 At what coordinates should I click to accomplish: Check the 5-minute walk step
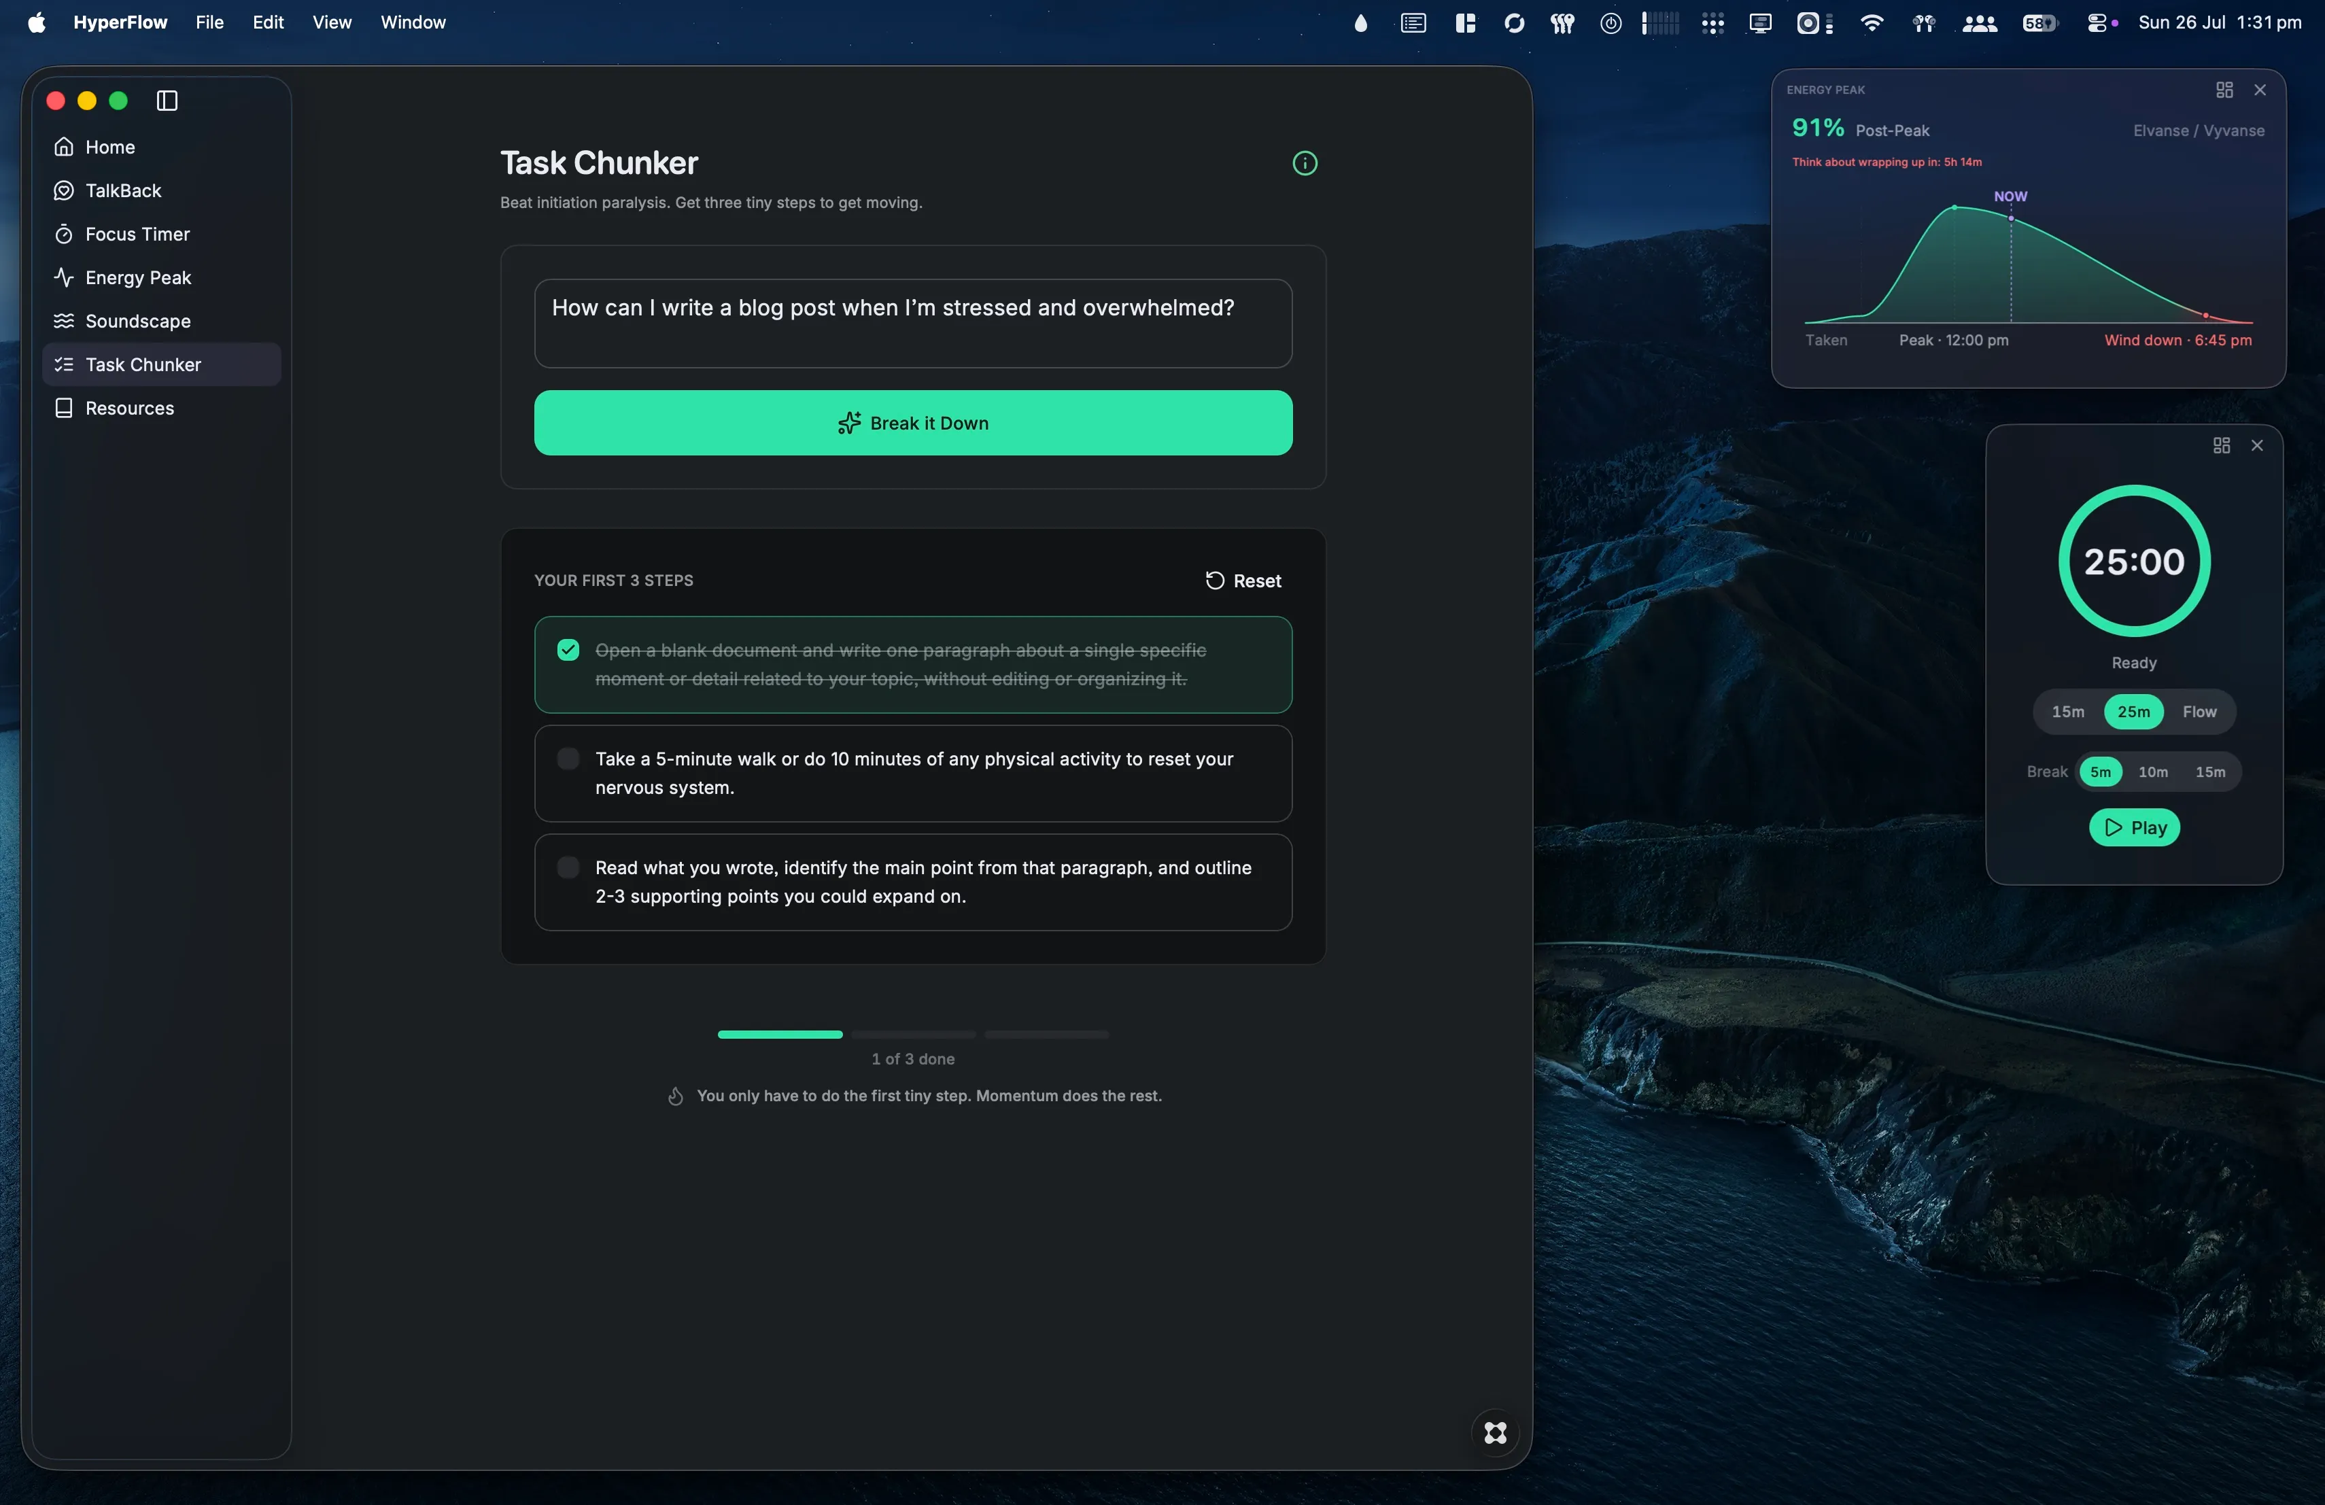[x=568, y=759]
